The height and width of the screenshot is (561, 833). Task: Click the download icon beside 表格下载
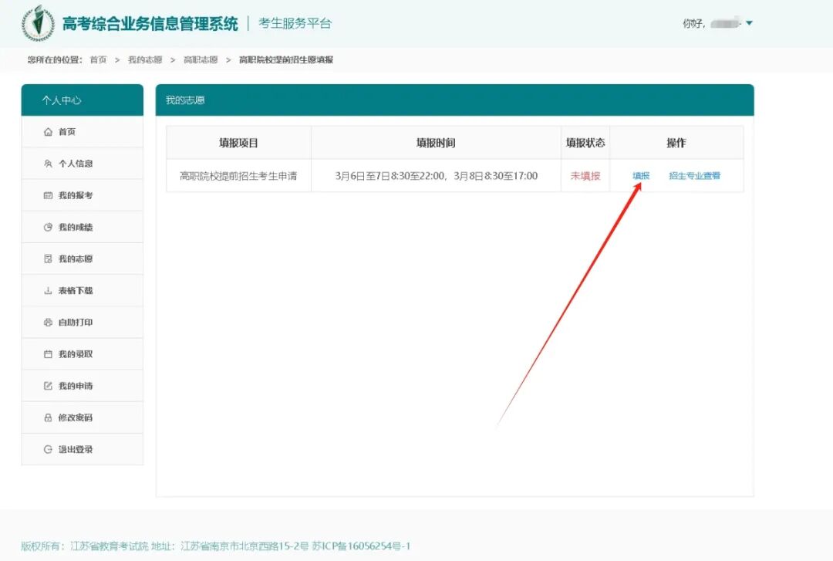48,291
